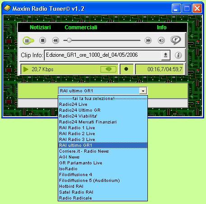Click the green eye logo in status bar
Viewport: 206px width, 204px height.
coord(109,69)
